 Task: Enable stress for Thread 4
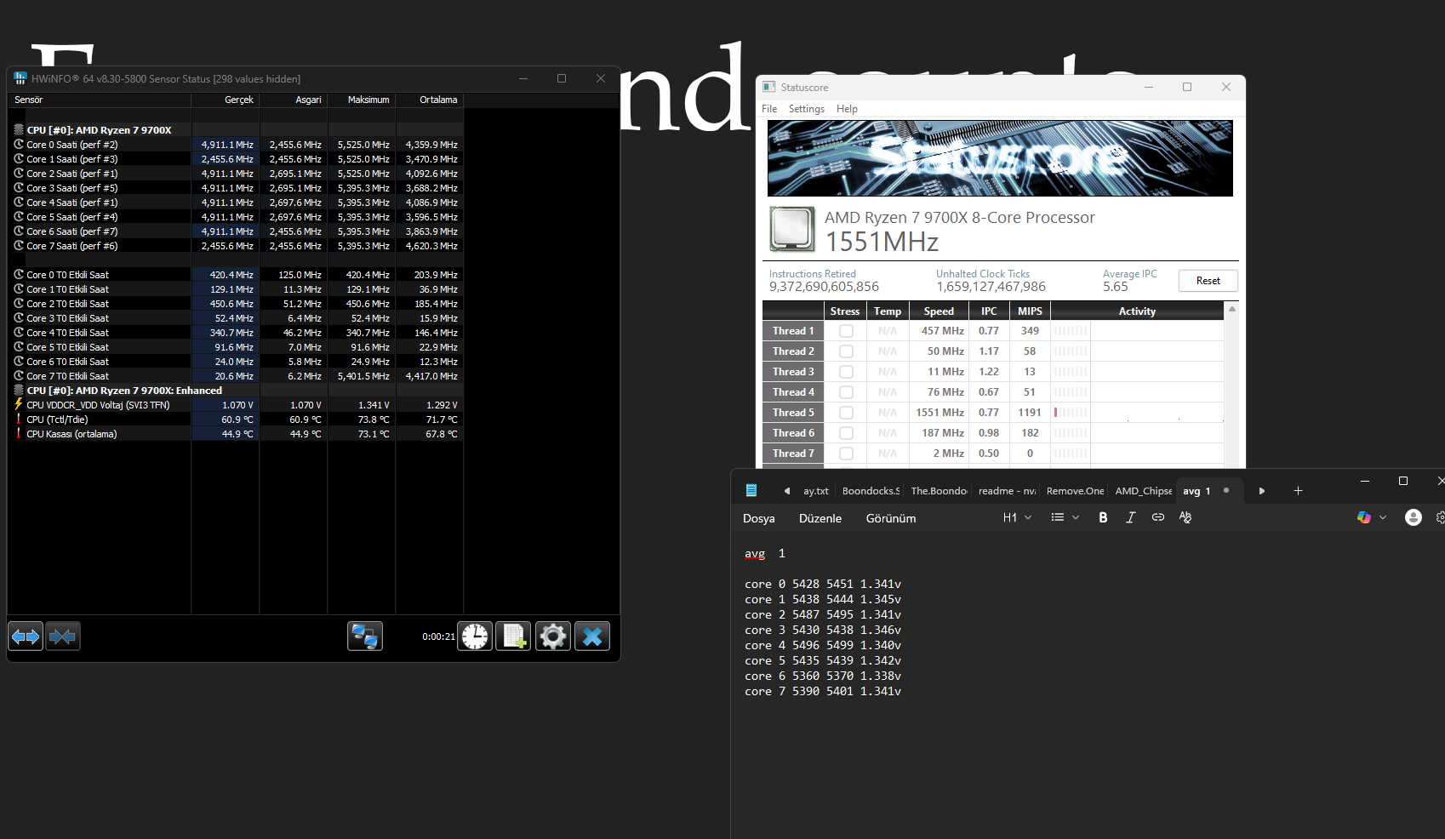click(846, 392)
